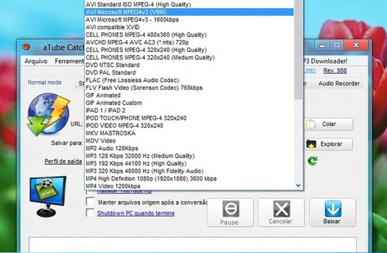The image size is (387, 253).
Task: Select AVI compatible XVID option
Action: coord(189,27)
